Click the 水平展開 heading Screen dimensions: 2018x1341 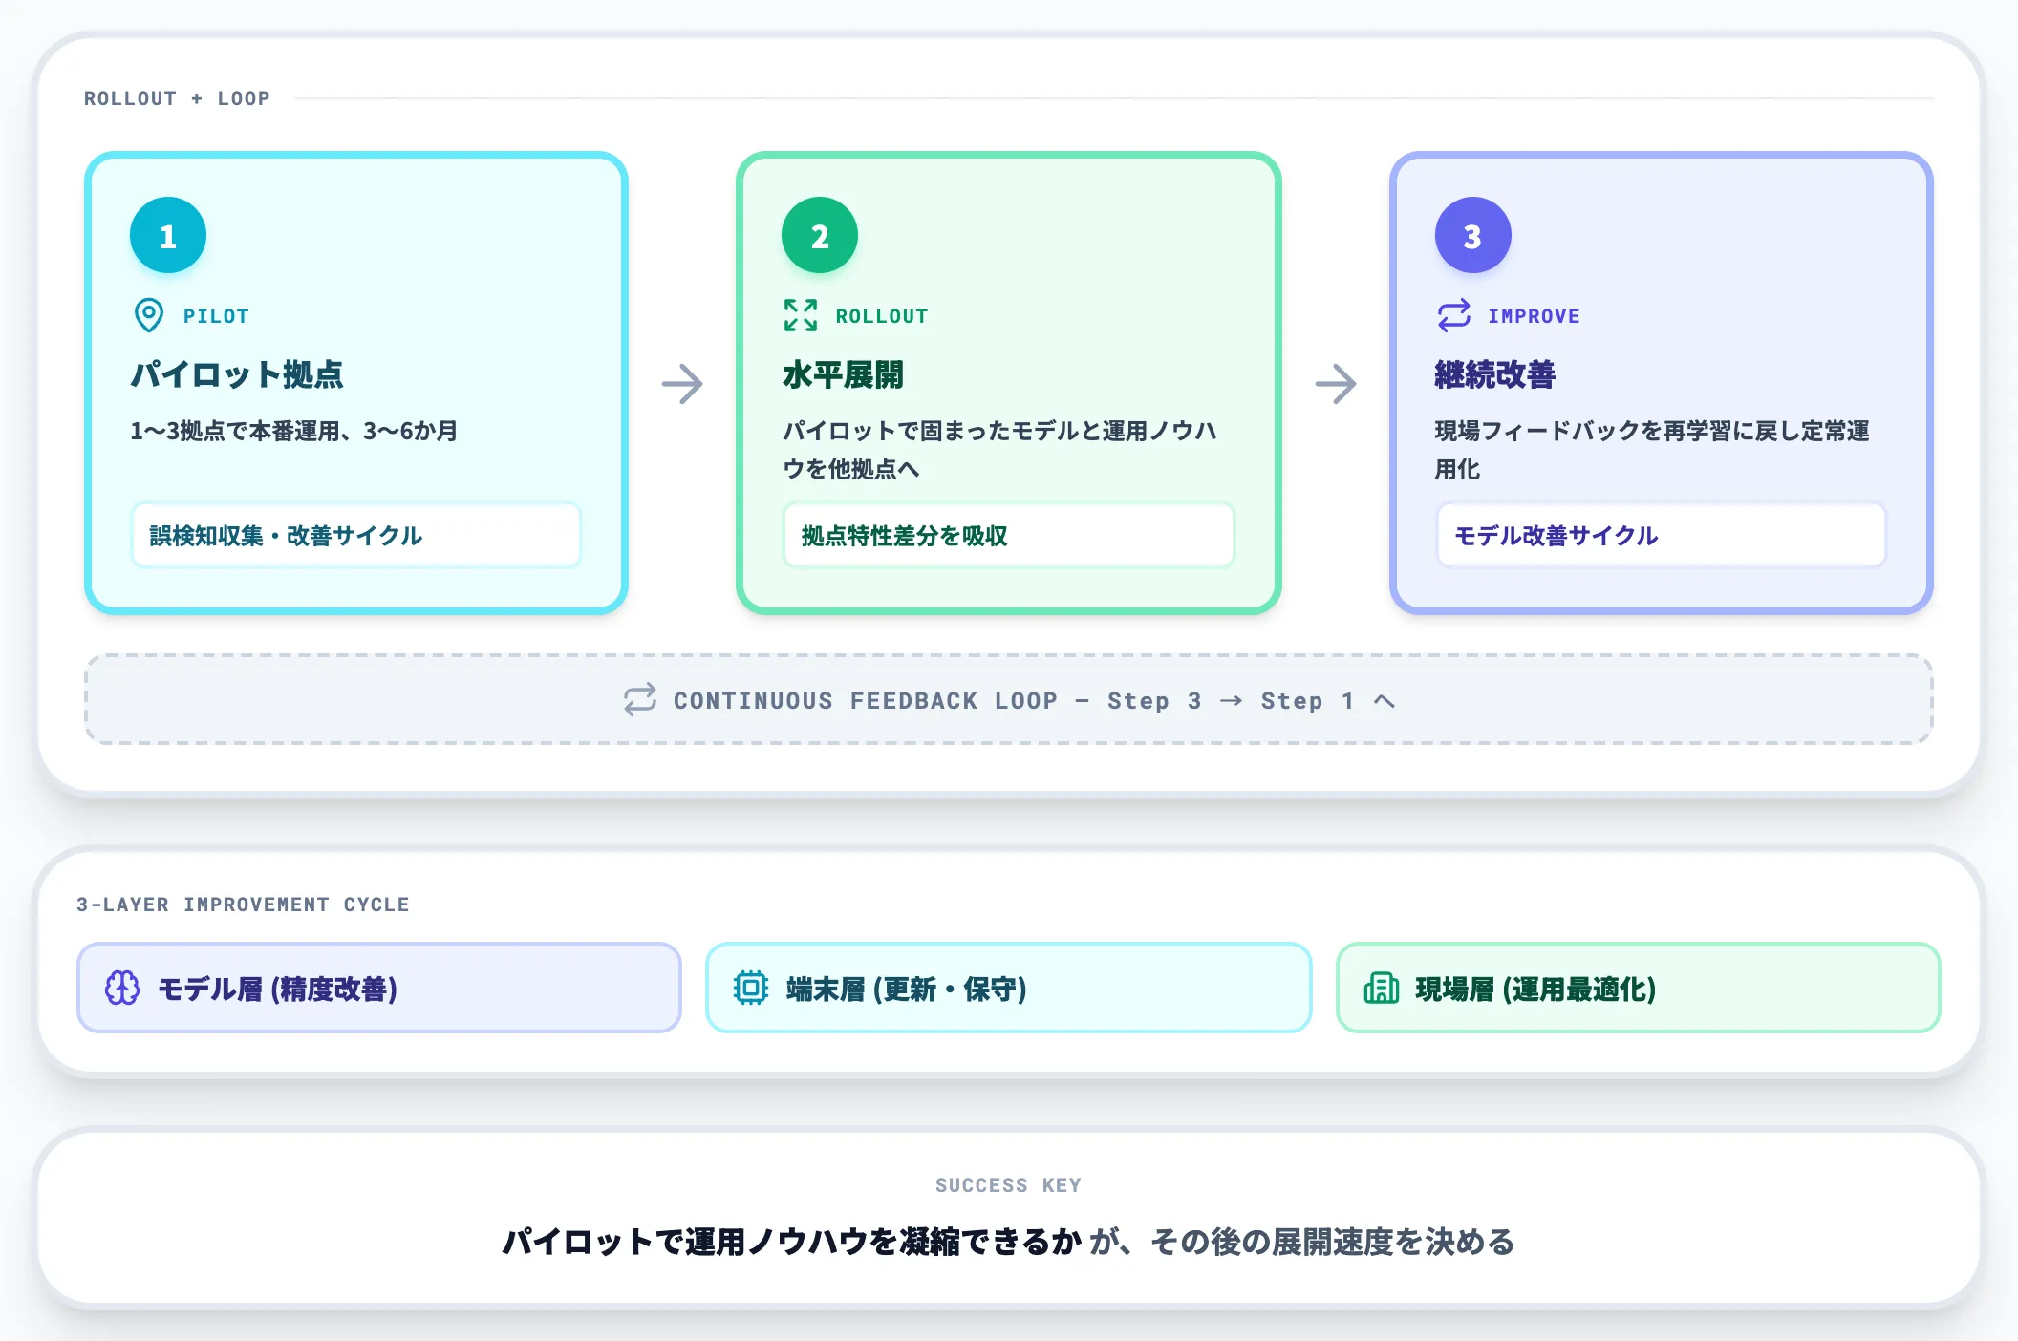843,374
